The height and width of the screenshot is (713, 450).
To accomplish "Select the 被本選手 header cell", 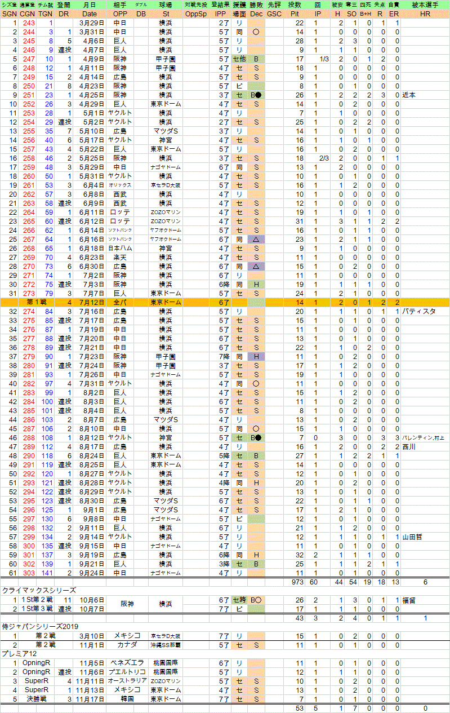I will (425, 5).
